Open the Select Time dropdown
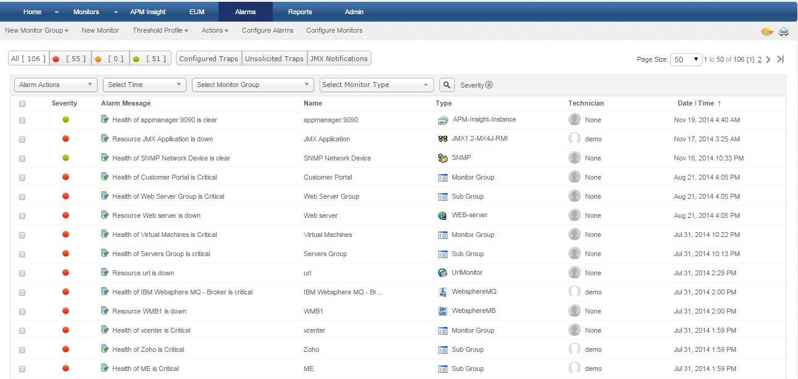This screenshot has height=379, width=798. tap(144, 85)
